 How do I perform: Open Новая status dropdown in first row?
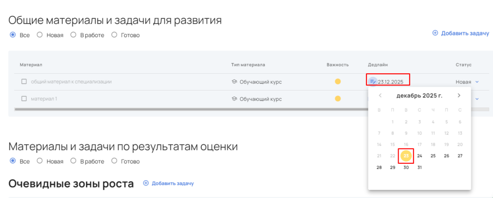pyautogui.click(x=477, y=82)
